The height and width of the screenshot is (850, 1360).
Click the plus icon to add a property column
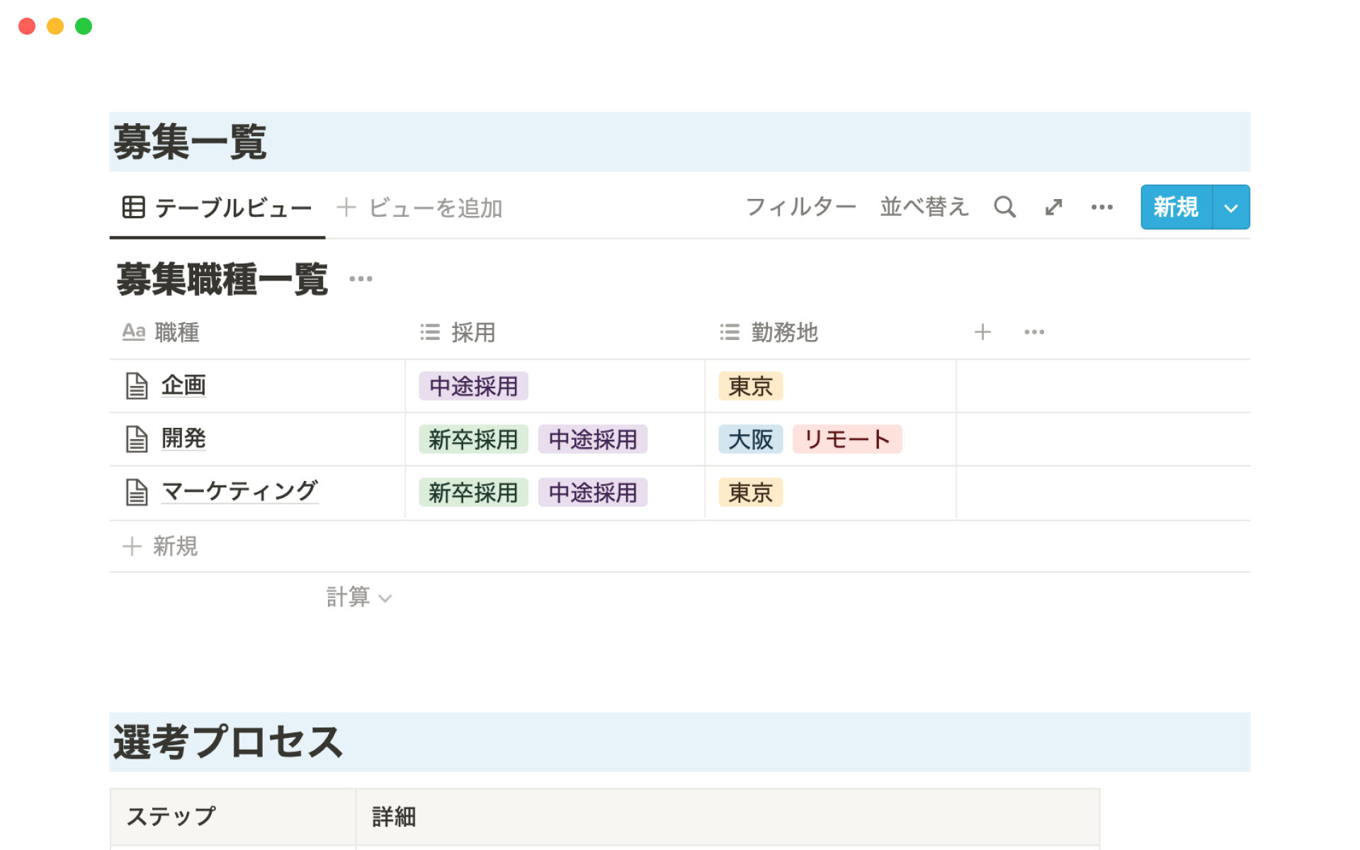point(982,332)
